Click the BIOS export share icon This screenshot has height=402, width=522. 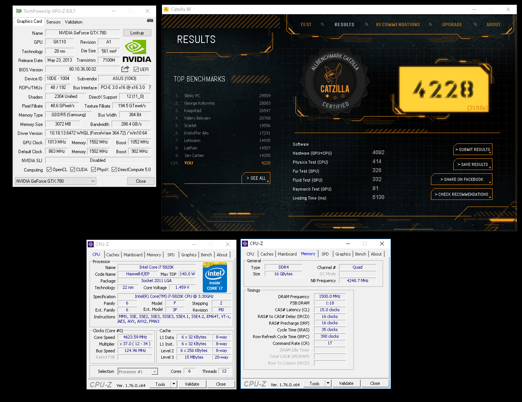125,69
